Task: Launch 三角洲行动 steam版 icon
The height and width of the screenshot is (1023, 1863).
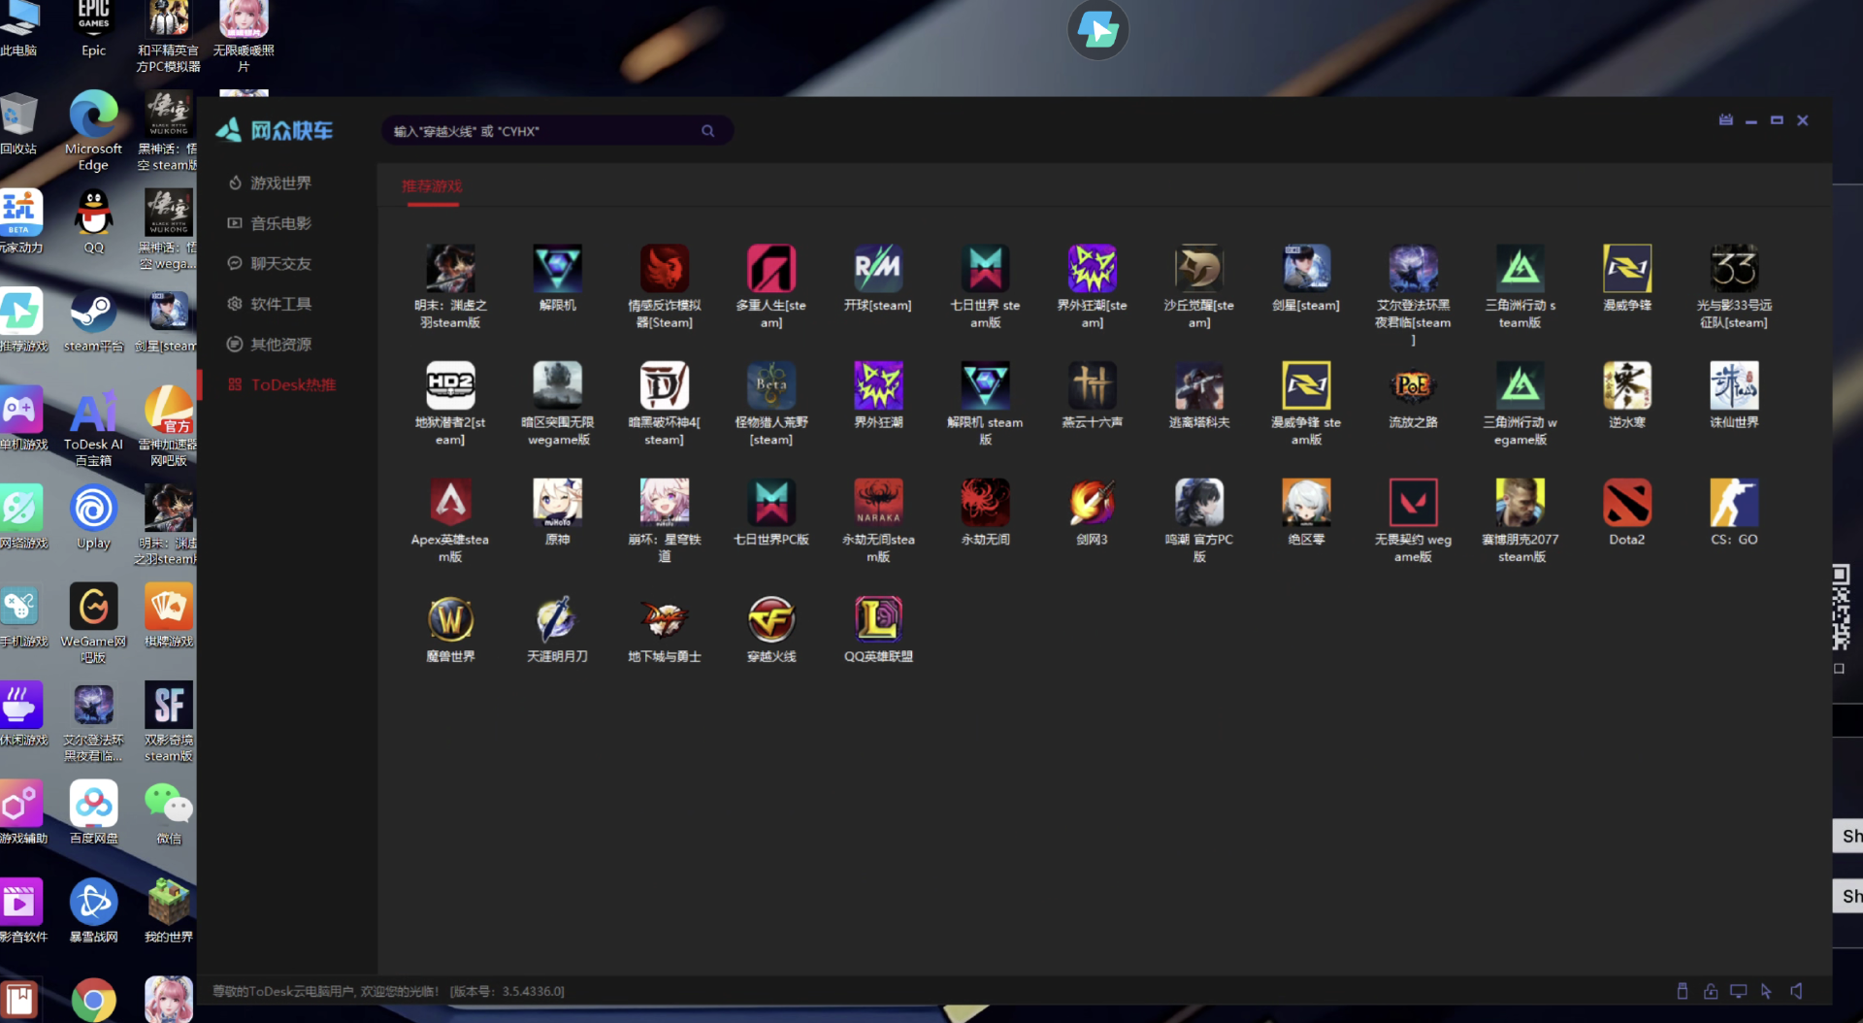Action: click(x=1520, y=269)
